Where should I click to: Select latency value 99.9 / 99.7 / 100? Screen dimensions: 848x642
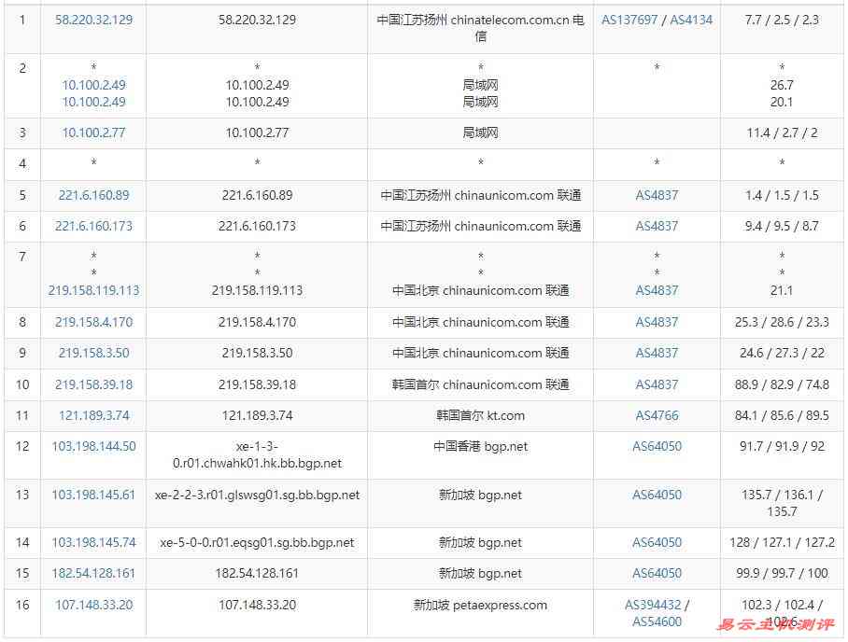click(782, 573)
